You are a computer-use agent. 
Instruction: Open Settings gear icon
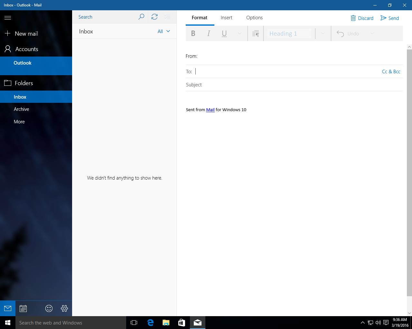point(64,308)
